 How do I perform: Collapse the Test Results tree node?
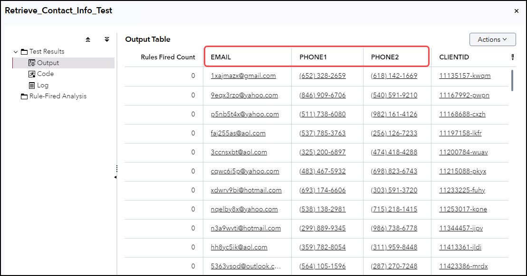[16, 51]
